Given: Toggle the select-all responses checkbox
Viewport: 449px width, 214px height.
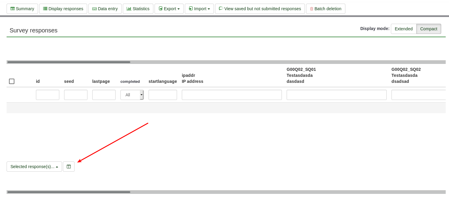Looking at the screenshot, I should [12, 81].
